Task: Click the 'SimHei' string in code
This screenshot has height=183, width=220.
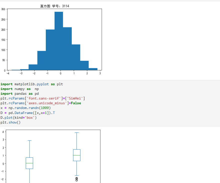Action: point(75,98)
